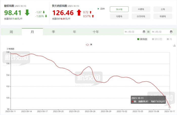Click the chicken index value 126.46
The height and width of the screenshot is (115, 177).
pos(63,13)
